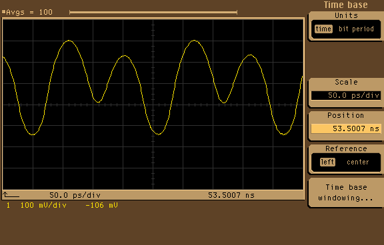Click the rising edge trigger icon
Screen dimensions: 384x245
point(11,195)
